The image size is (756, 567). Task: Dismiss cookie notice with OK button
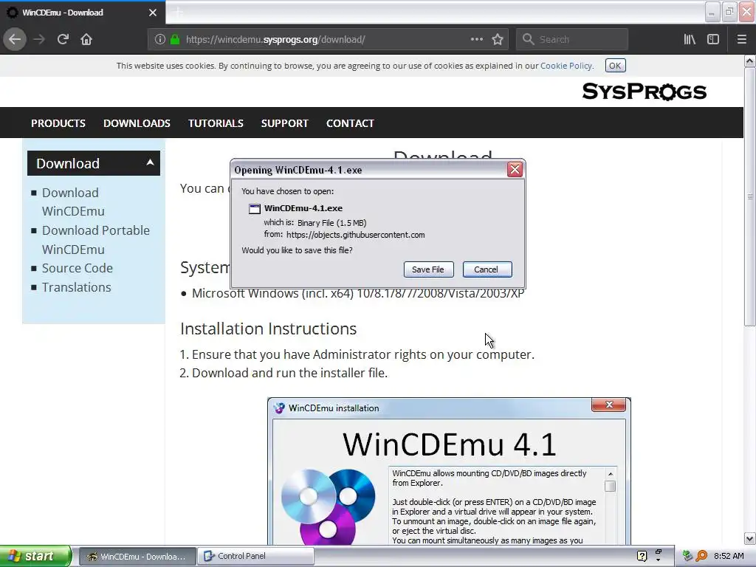tap(615, 66)
